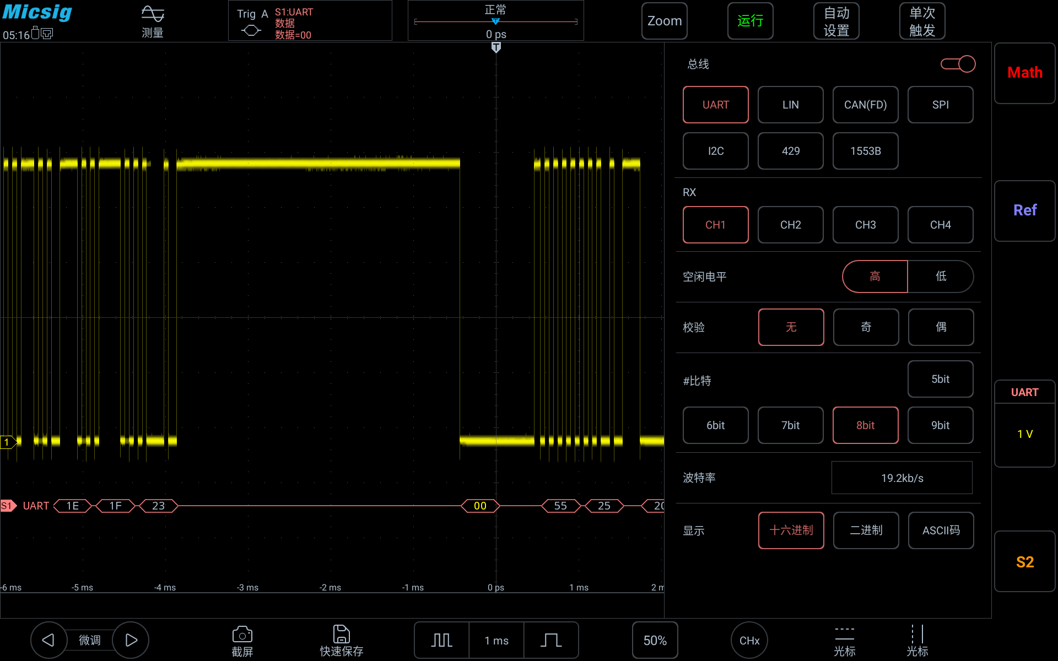Image resolution: width=1058 pixels, height=661 pixels.
Task: Set idle level to low
Action: click(941, 276)
